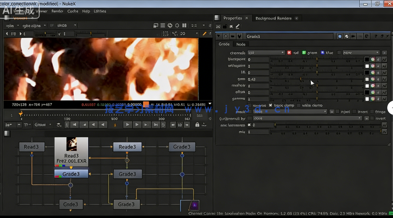The height and width of the screenshot is (218, 393).
Task: Click the viewer lock icon
Action: click(x=197, y=125)
